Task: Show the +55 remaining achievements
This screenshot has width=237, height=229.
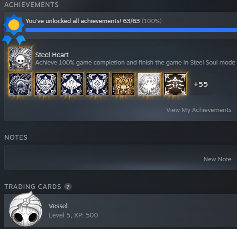Action: point(201,84)
